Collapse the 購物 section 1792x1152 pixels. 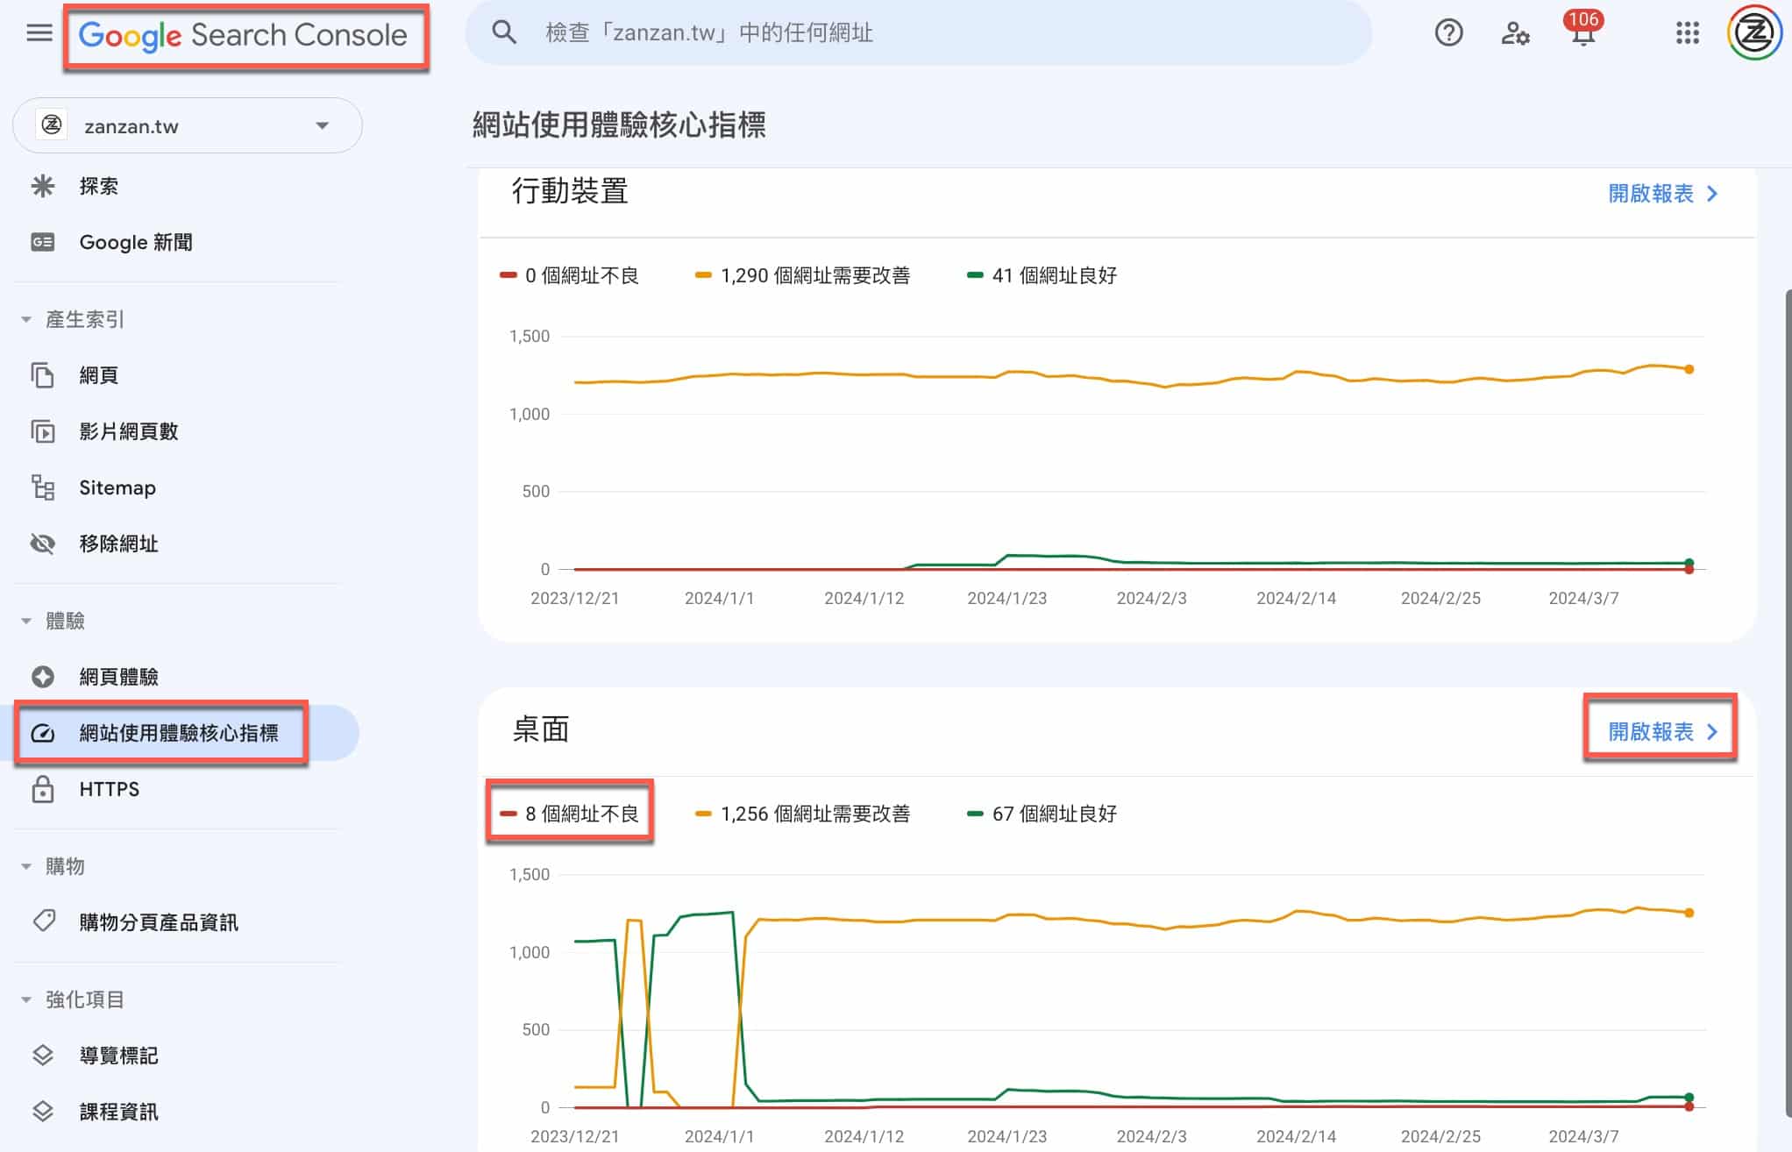[x=53, y=866]
